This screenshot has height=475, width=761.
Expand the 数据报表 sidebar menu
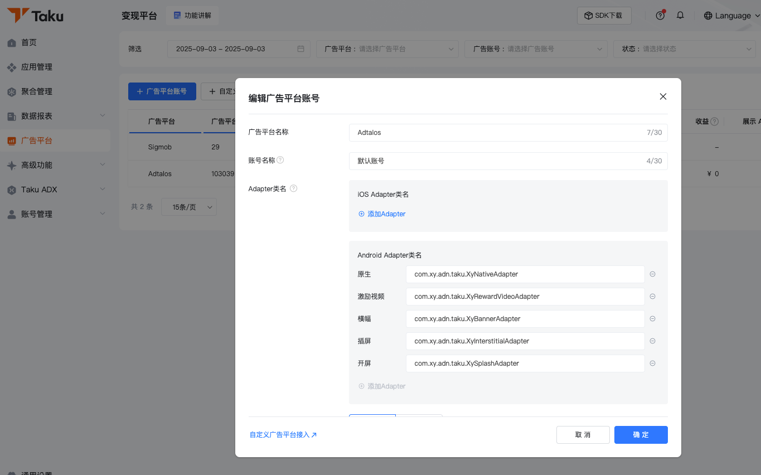click(56, 116)
